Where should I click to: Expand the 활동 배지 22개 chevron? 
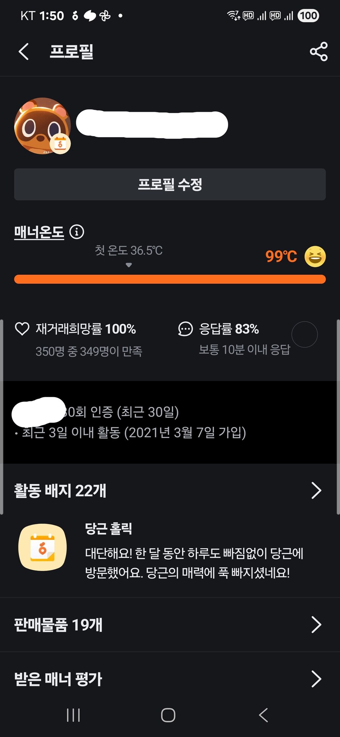316,491
